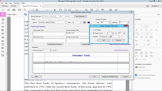
Task: Click OK in Page Range Options dialog
Action: point(104,40)
